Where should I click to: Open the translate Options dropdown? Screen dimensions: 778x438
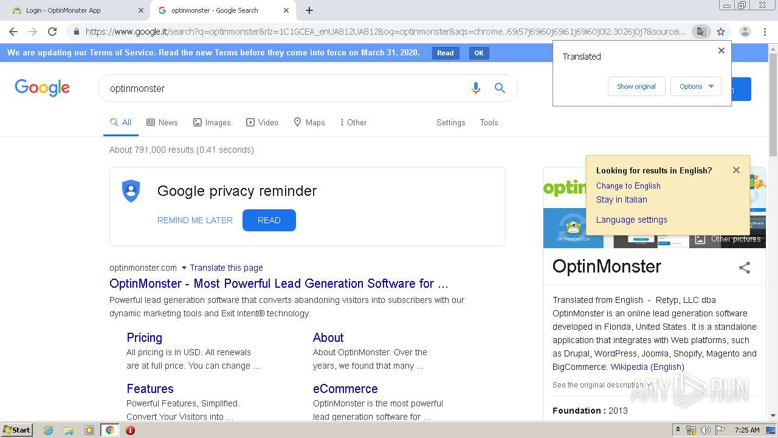click(x=696, y=86)
